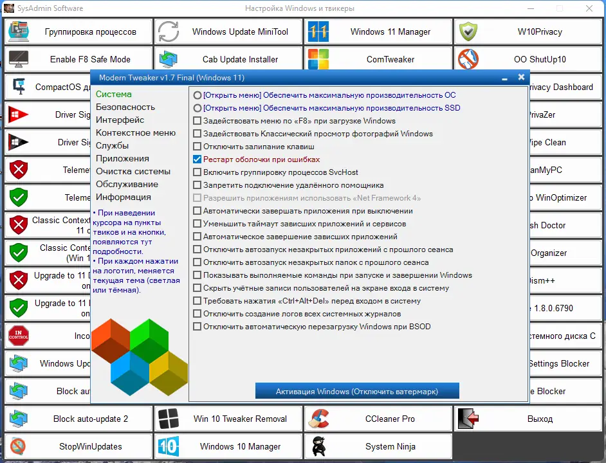Click the Win 10 Tweaker Removal icon
606x463 pixels.
(169, 419)
